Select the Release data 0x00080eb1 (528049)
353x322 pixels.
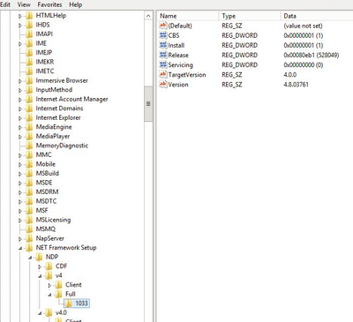[x=312, y=55]
